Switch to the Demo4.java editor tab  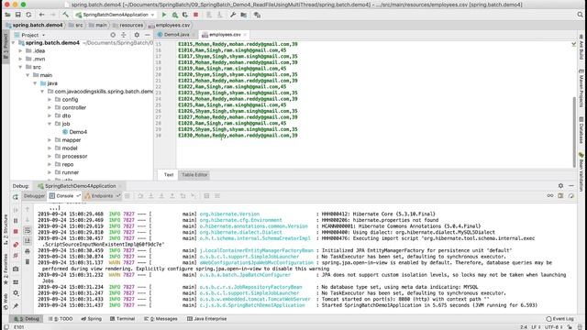pyautogui.click(x=176, y=35)
